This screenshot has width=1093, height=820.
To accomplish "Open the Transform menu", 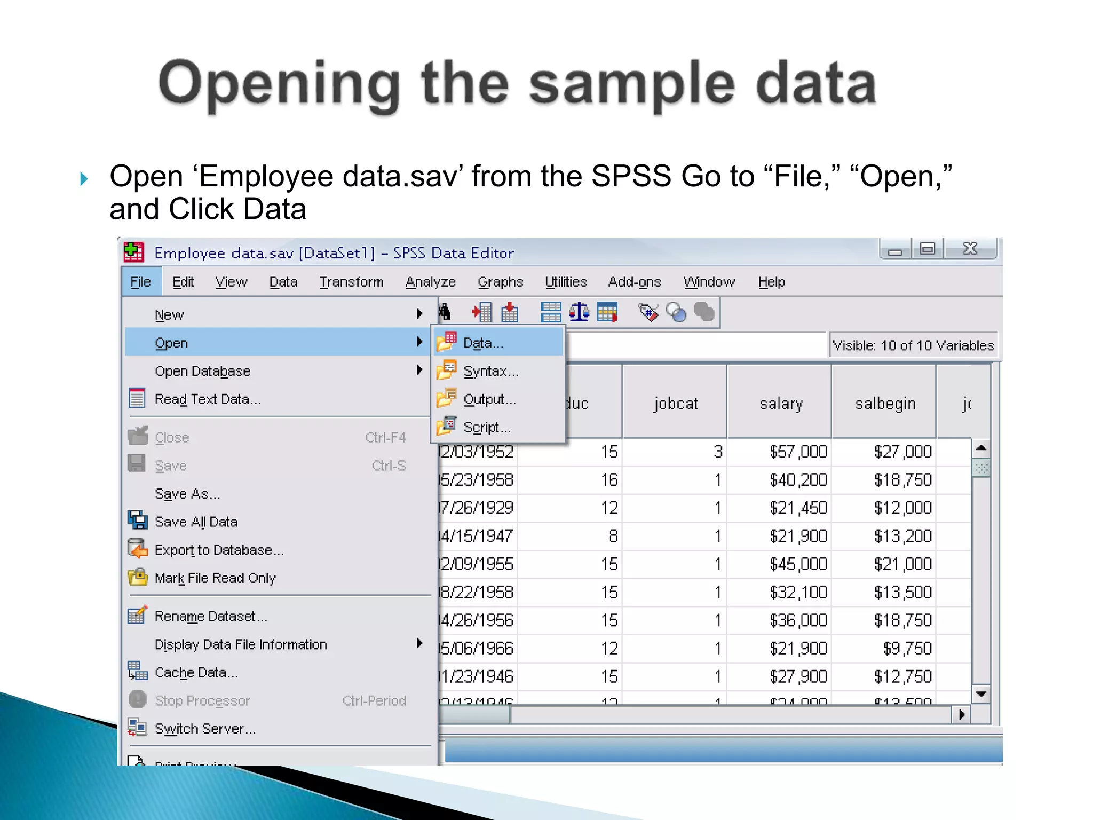I will (351, 282).
